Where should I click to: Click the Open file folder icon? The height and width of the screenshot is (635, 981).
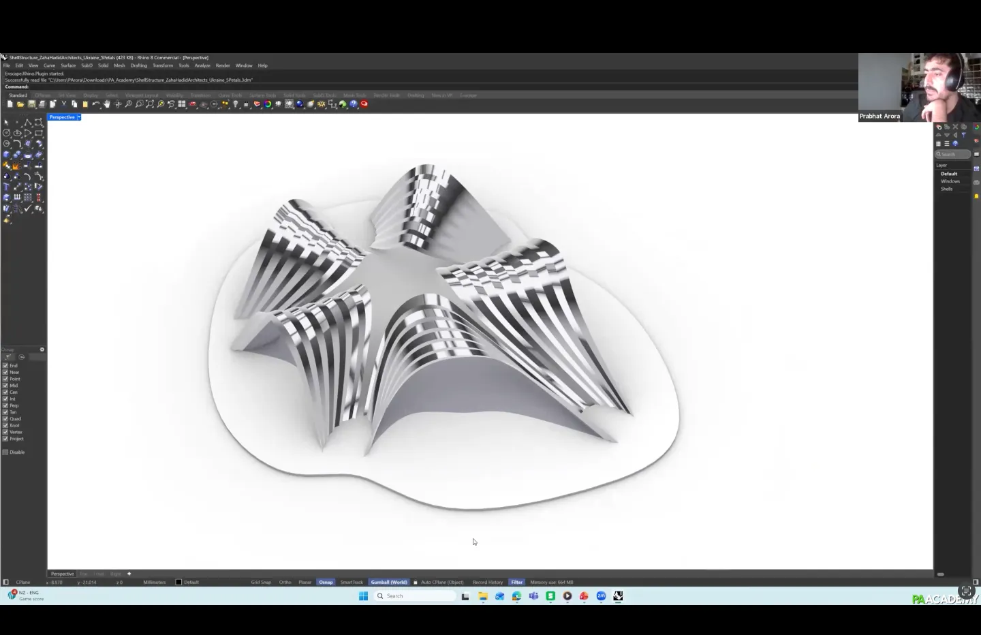[x=20, y=104]
